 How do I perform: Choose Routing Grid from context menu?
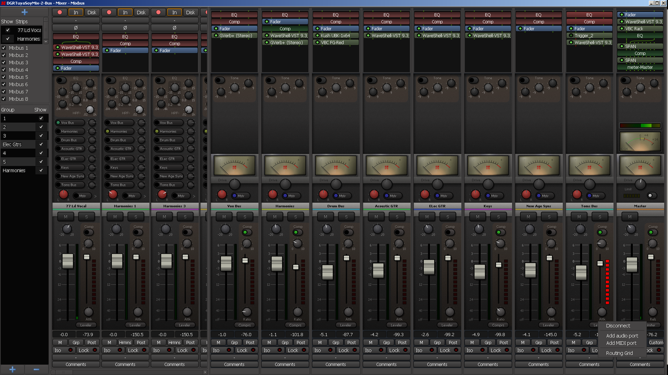619,353
